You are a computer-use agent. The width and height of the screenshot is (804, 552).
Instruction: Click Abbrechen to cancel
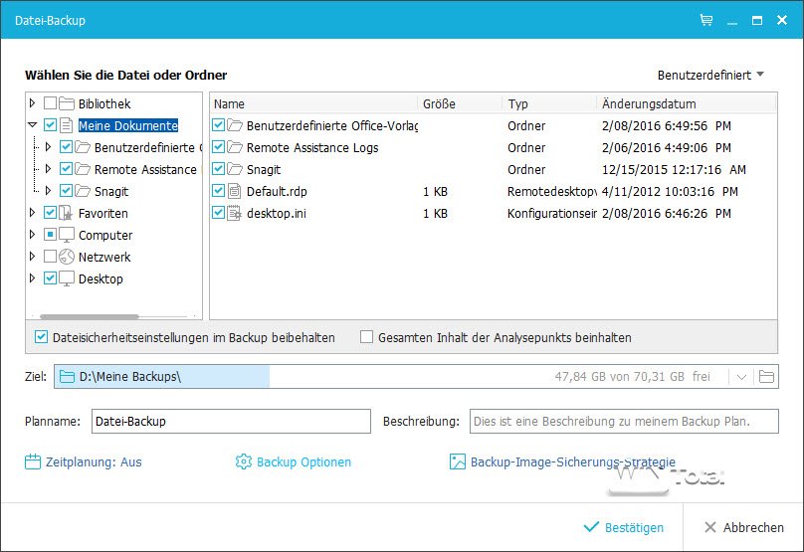(744, 527)
